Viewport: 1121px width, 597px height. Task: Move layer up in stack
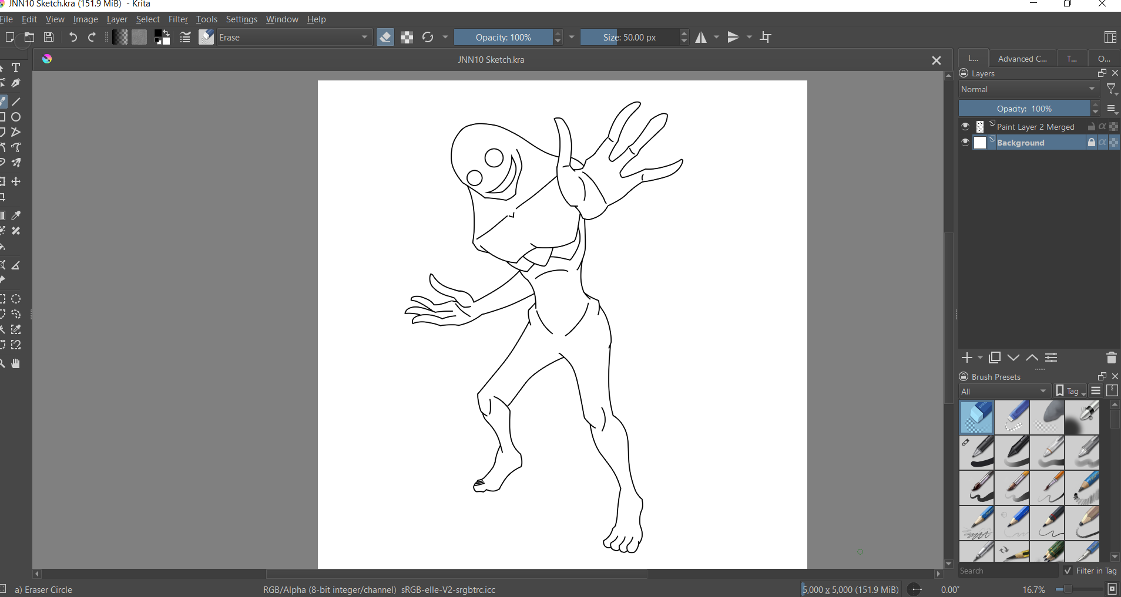[x=1032, y=357]
